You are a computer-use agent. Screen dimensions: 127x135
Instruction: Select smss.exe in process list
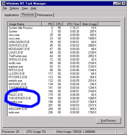point(53,35)
